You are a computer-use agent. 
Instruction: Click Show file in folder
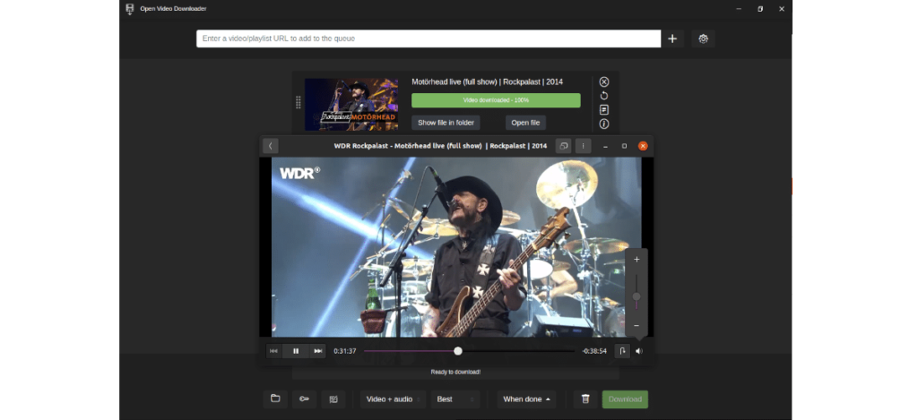446,123
